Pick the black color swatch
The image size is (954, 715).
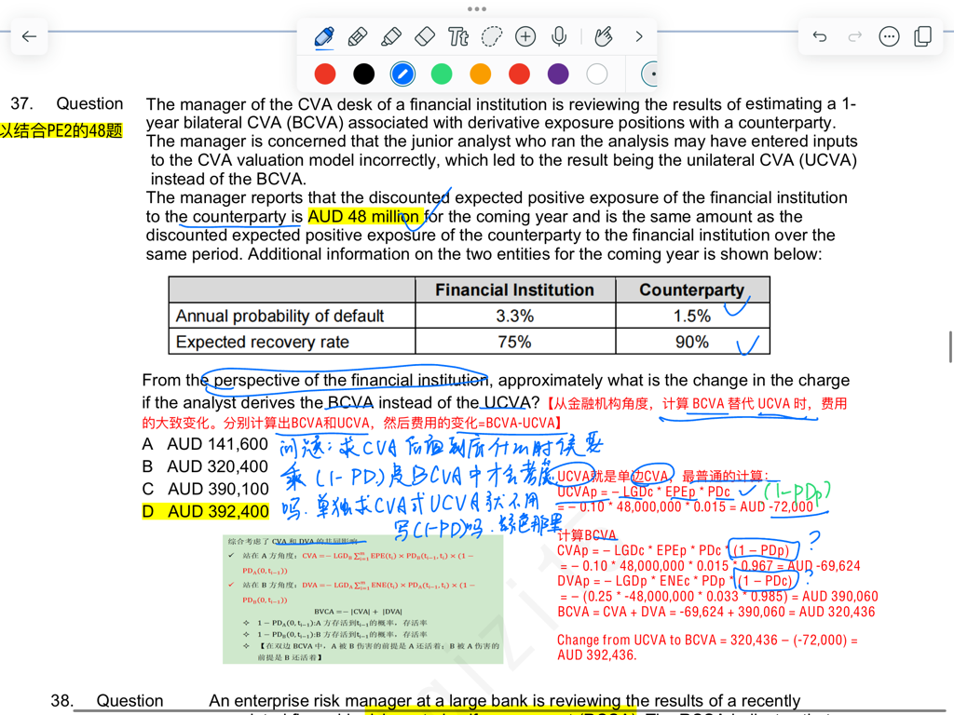pyautogui.click(x=364, y=74)
